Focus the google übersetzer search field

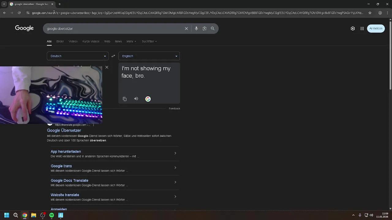point(113,28)
